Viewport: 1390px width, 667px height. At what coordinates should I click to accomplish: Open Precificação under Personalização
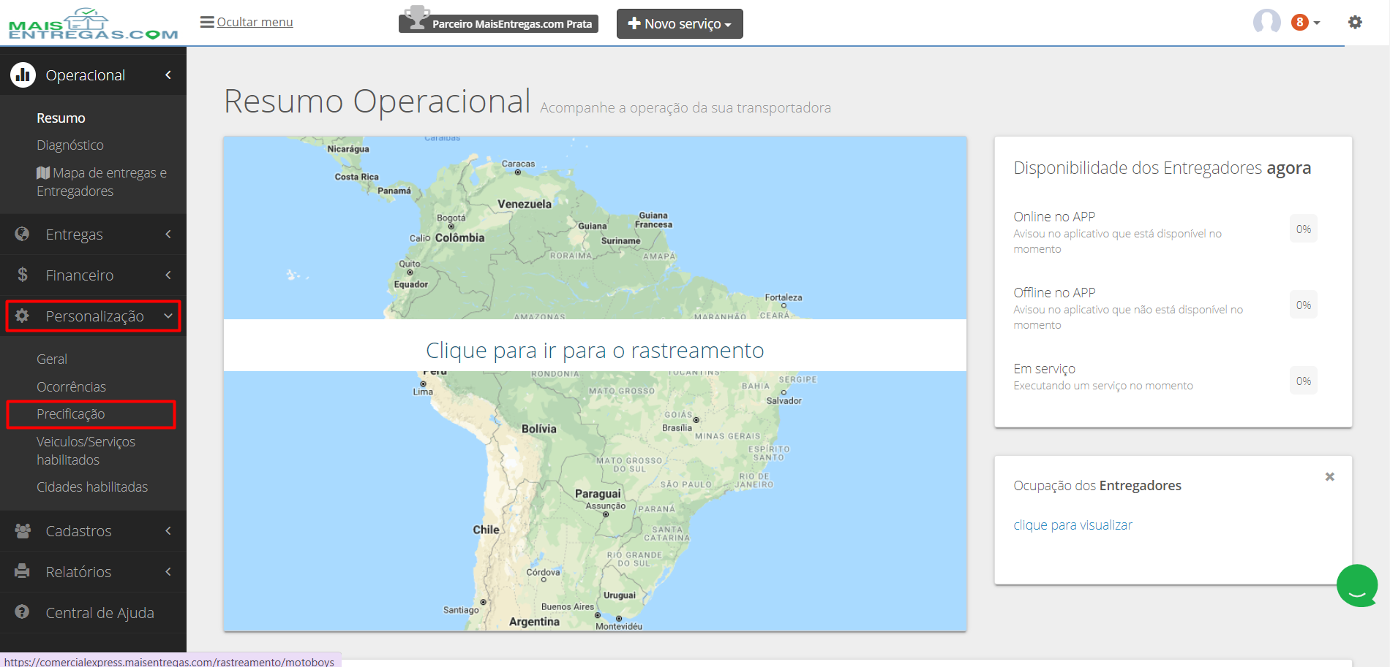point(71,413)
